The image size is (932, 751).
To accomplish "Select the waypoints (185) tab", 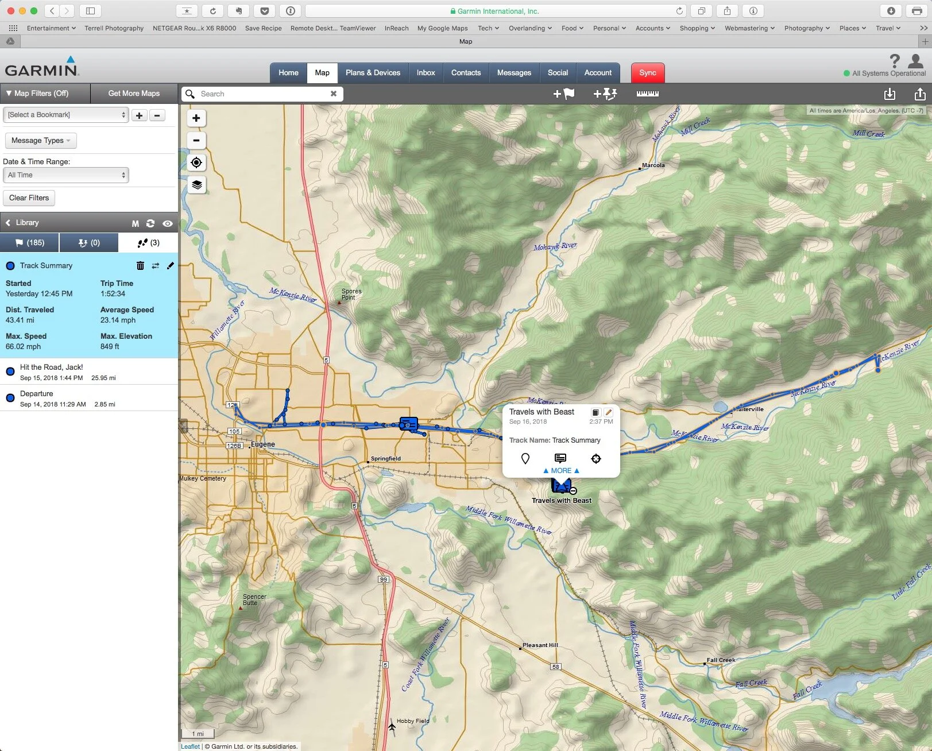I will 29,243.
